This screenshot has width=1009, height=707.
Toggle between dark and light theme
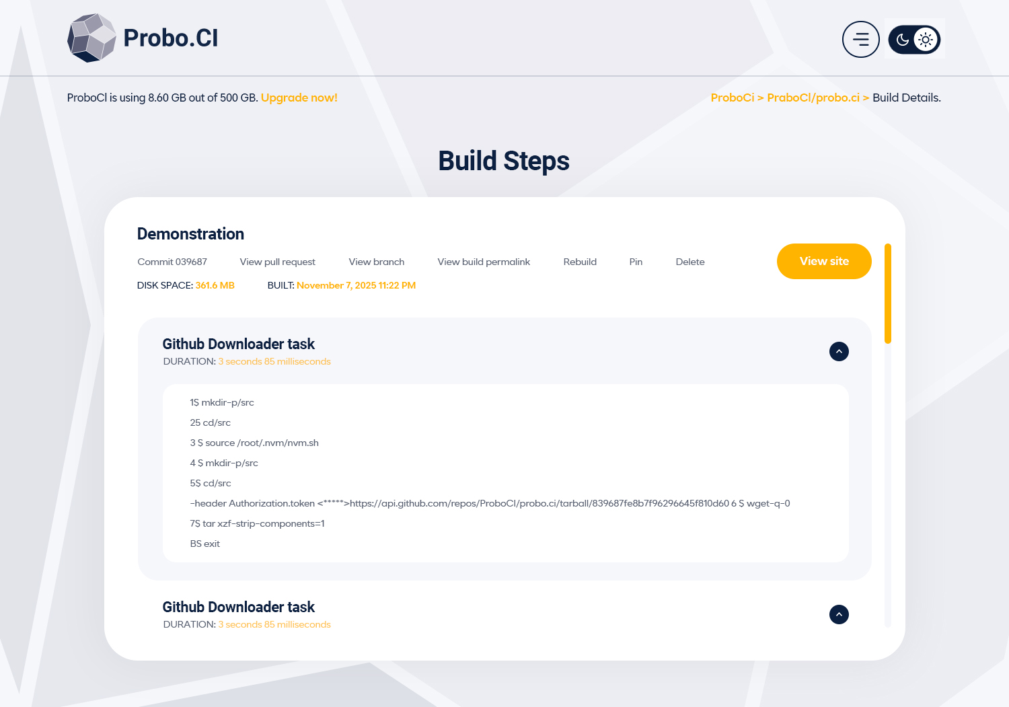(914, 39)
